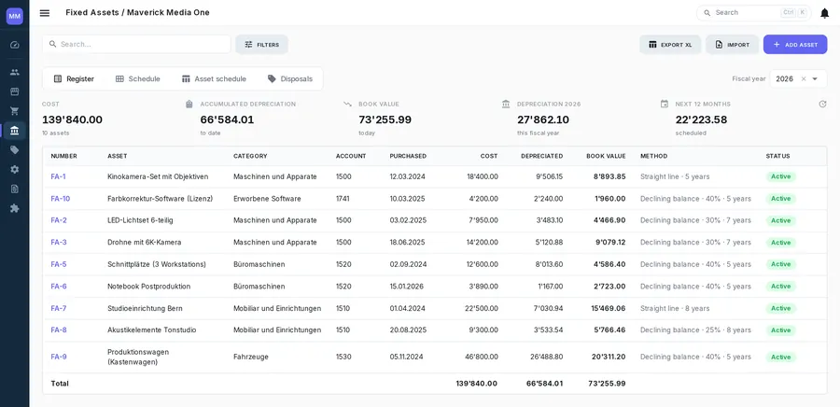
Task: Click the Add Asset button
Action: click(795, 45)
